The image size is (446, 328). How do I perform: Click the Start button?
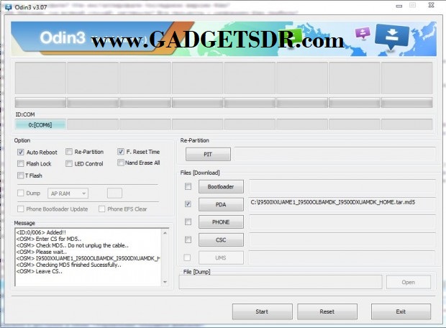click(x=262, y=311)
